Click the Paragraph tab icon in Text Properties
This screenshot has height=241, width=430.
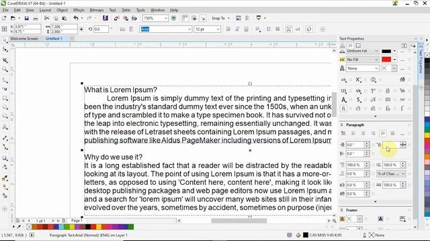click(350, 46)
